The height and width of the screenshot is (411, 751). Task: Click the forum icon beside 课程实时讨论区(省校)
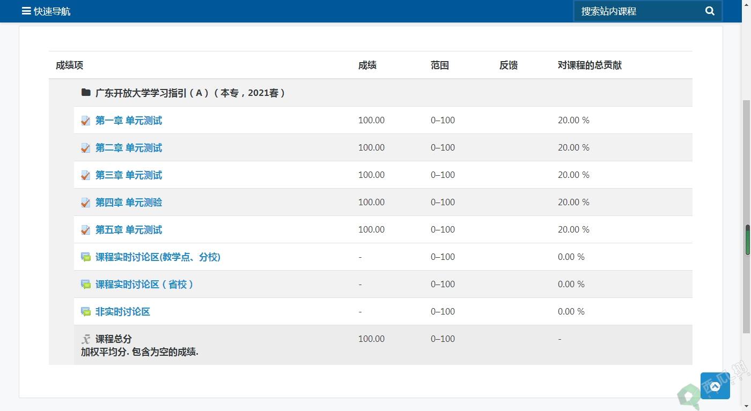pos(85,285)
